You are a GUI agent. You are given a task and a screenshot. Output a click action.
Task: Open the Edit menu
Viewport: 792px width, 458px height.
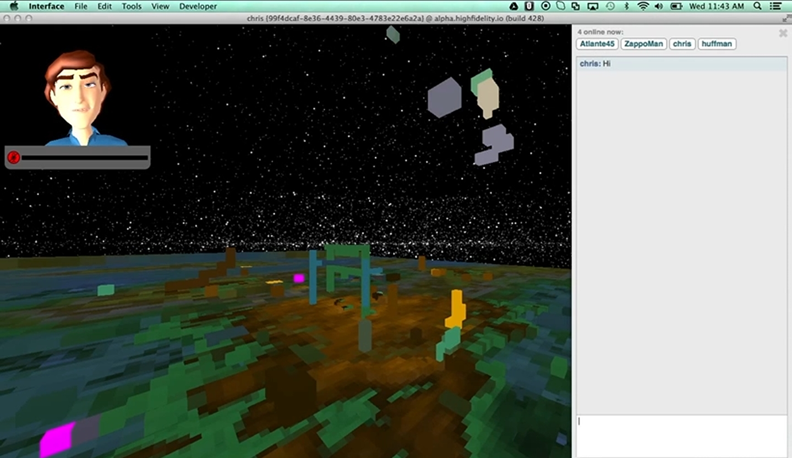point(105,7)
